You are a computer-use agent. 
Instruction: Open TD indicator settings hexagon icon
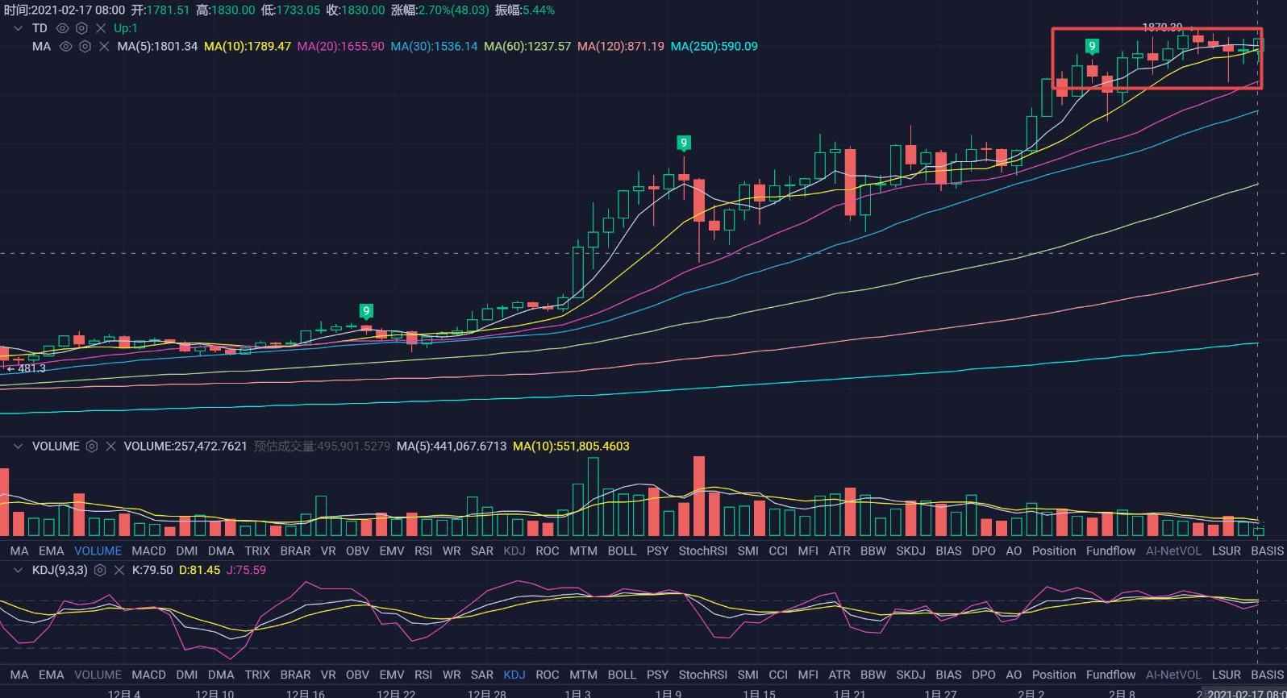(81, 28)
